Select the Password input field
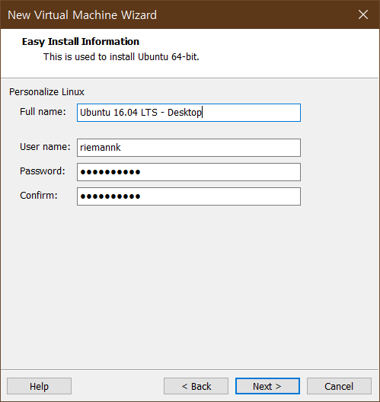The height and width of the screenshot is (402, 380). coord(189,172)
